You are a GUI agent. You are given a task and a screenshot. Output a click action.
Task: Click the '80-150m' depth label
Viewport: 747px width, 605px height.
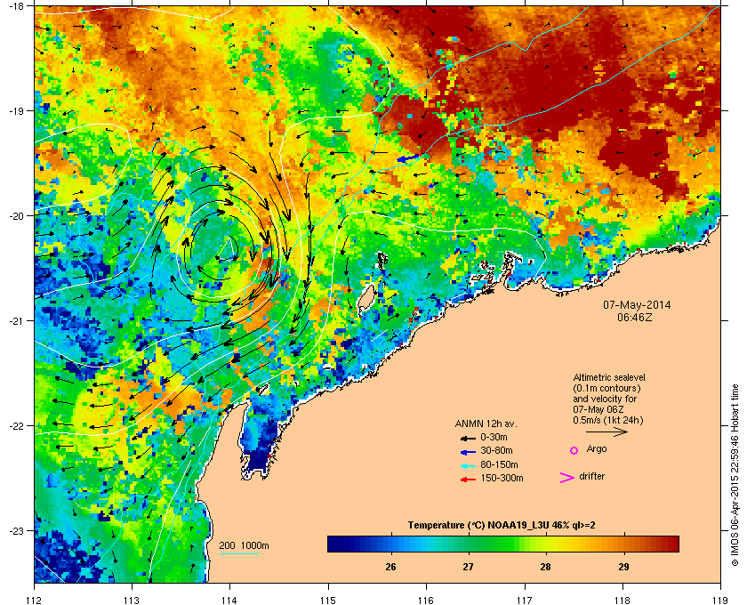click(499, 464)
